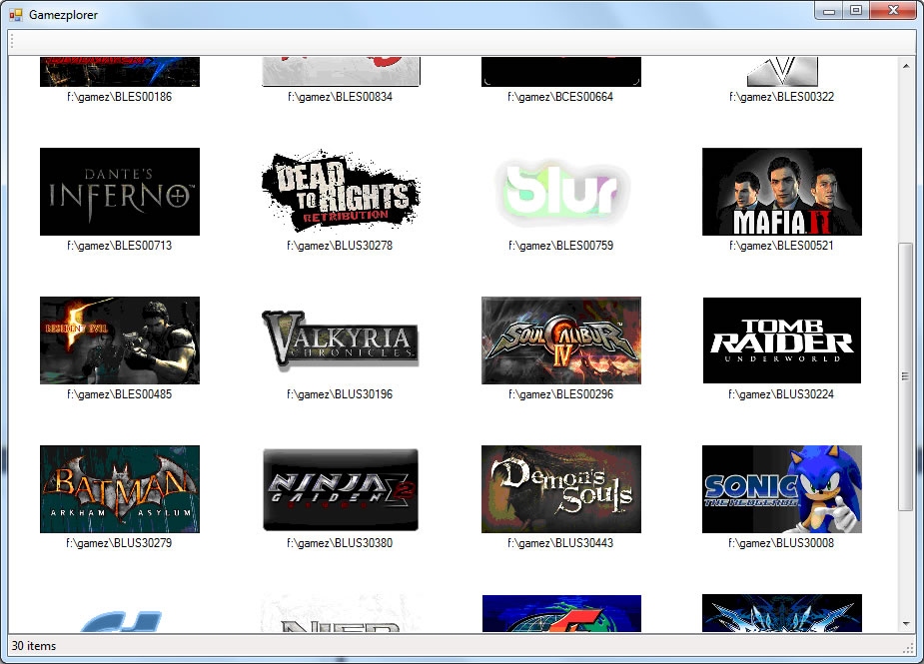Select the Sonic the Hedgehog cover
This screenshot has height=664, width=924.
point(782,489)
